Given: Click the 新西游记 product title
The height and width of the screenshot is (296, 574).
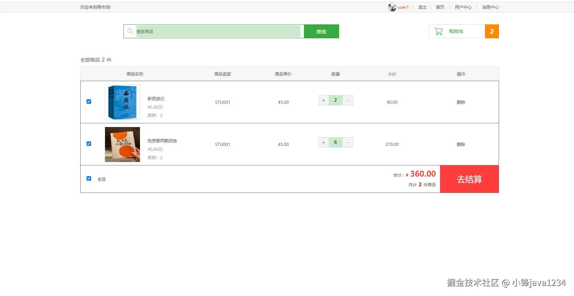Looking at the screenshot, I should coord(156,99).
